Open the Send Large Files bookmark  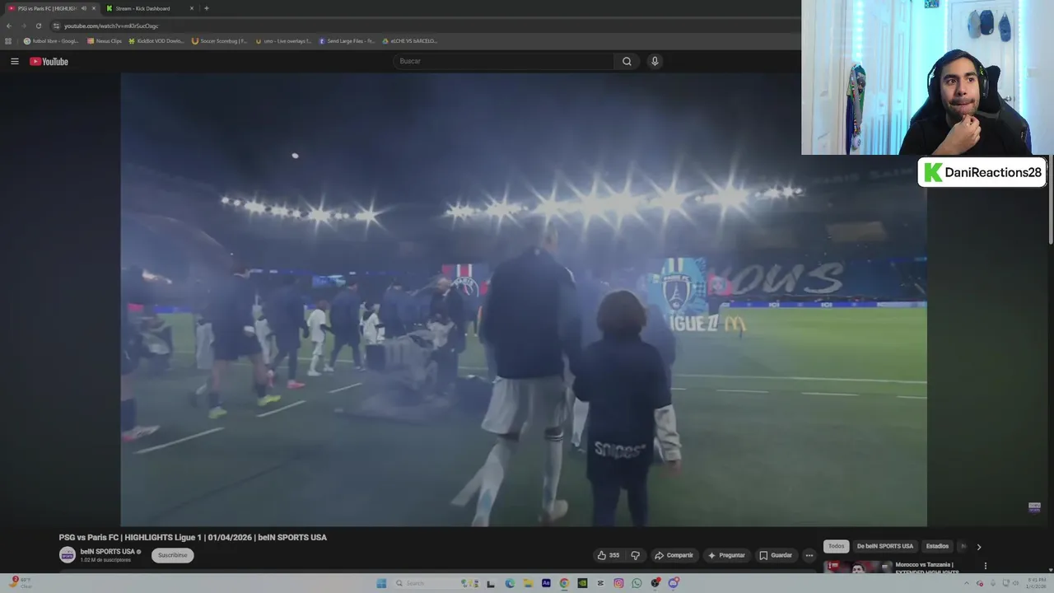[347, 40]
